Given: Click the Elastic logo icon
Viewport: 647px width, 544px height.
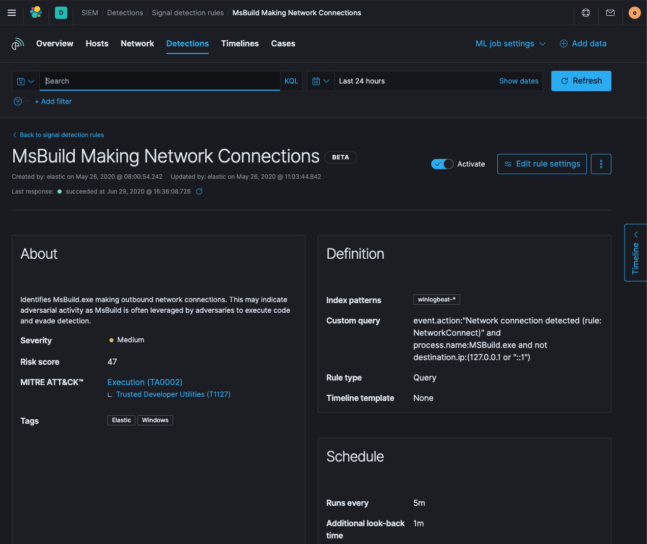Looking at the screenshot, I should [x=36, y=13].
